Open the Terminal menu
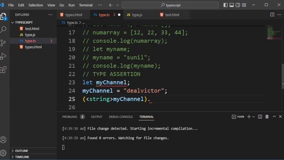The height and width of the screenshot is (160, 284). tap(86, 5)
